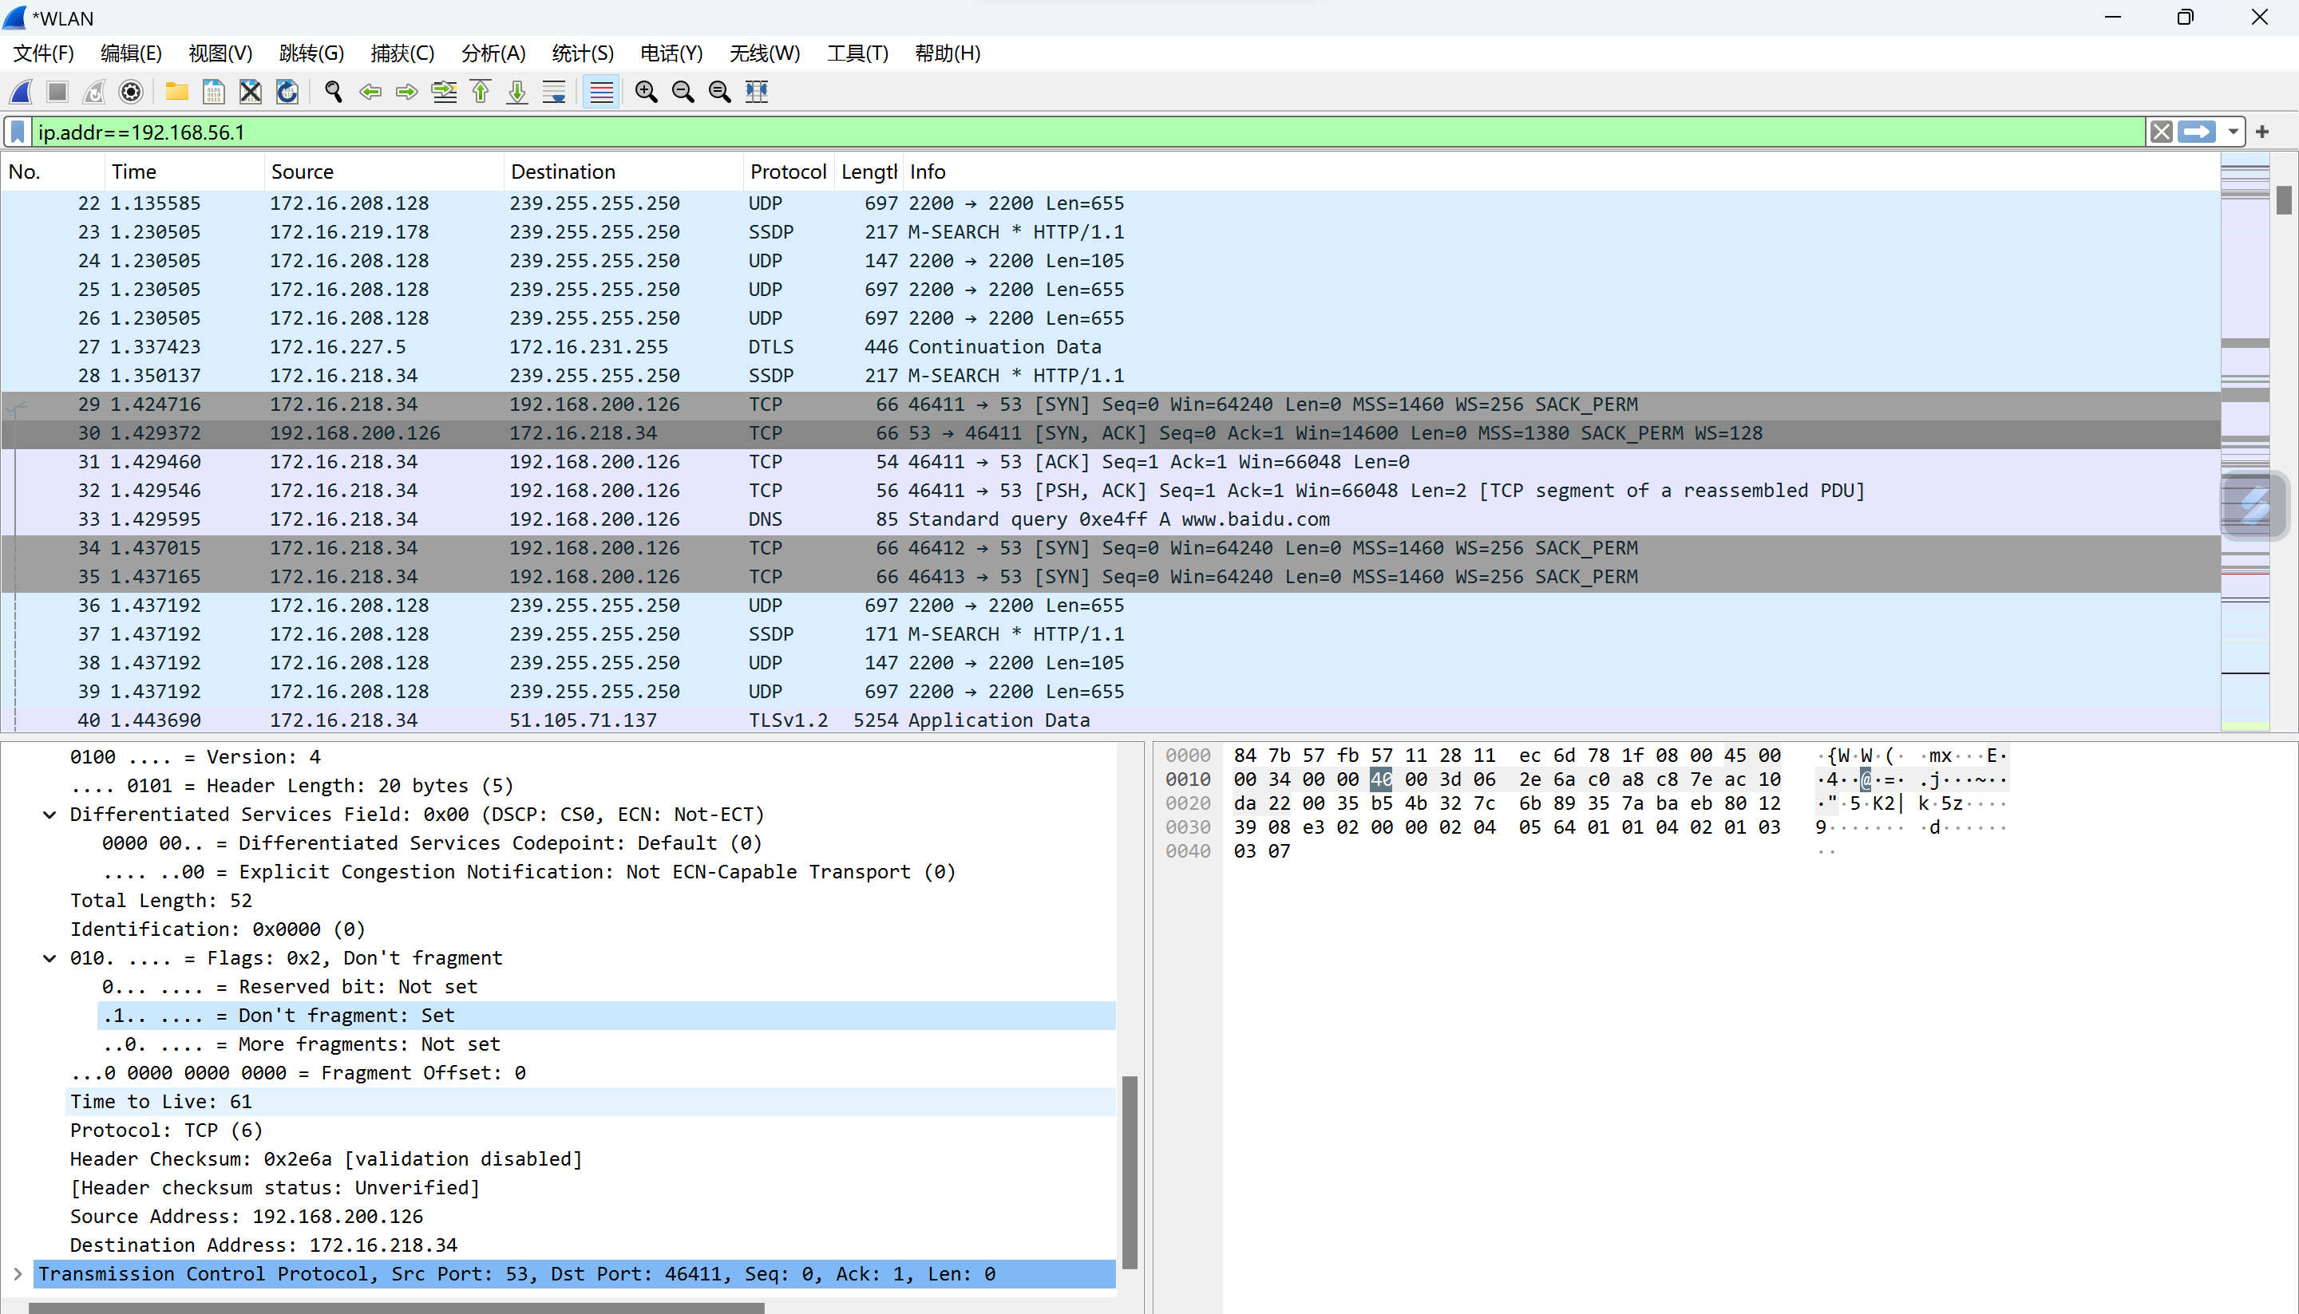Open the 文件(F) menu
The height and width of the screenshot is (1314, 2299).
click(43, 53)
